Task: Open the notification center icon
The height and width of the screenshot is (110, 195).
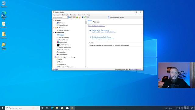Action: (x=192, y=108)
